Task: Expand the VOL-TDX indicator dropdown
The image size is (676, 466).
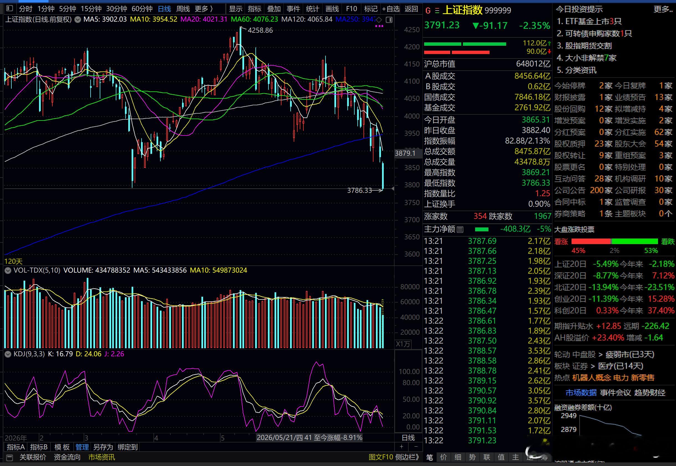Action: 8,270
